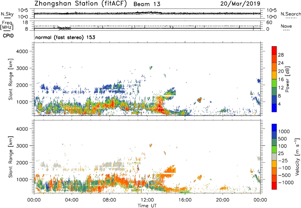Image resolution: width=301 pixels, height=208 pixels.
Task: Click the 25 value on Velocity colorbar
Action: click(281, 153)
